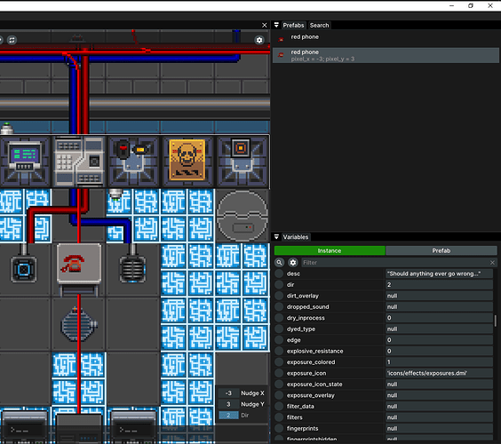Screen dimensions: 501x444
Task: Click the swap arrows icon above the map
Action: (12, 40)
